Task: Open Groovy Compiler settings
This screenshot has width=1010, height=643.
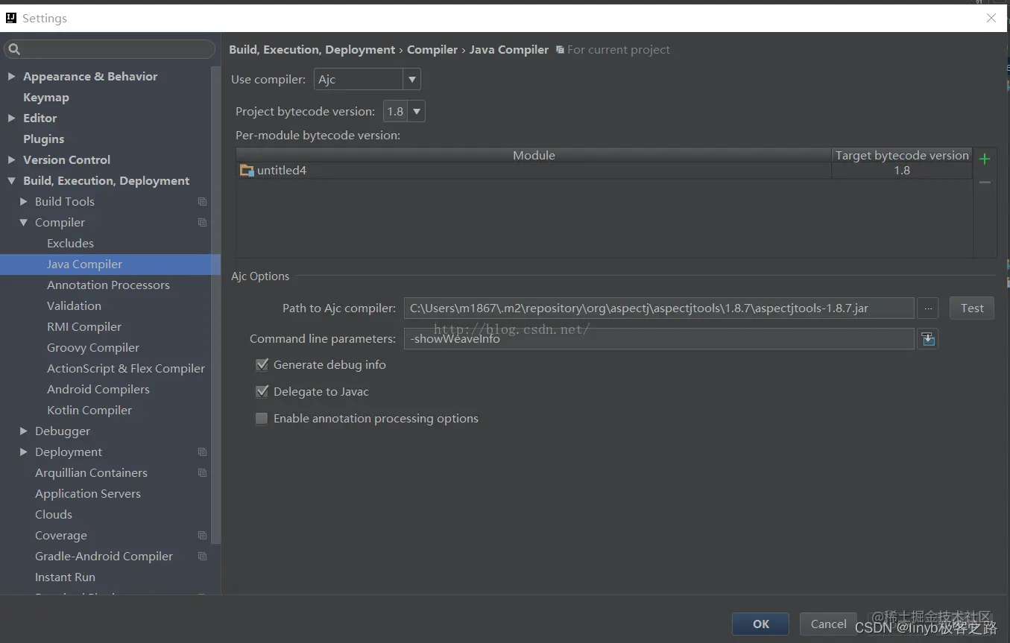Action: [93, 348]
